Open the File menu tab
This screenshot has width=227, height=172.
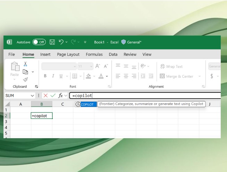(11, 54)
